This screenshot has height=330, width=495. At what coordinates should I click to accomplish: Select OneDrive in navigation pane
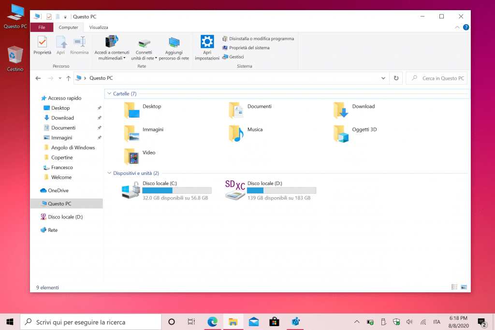pos(58,190)
